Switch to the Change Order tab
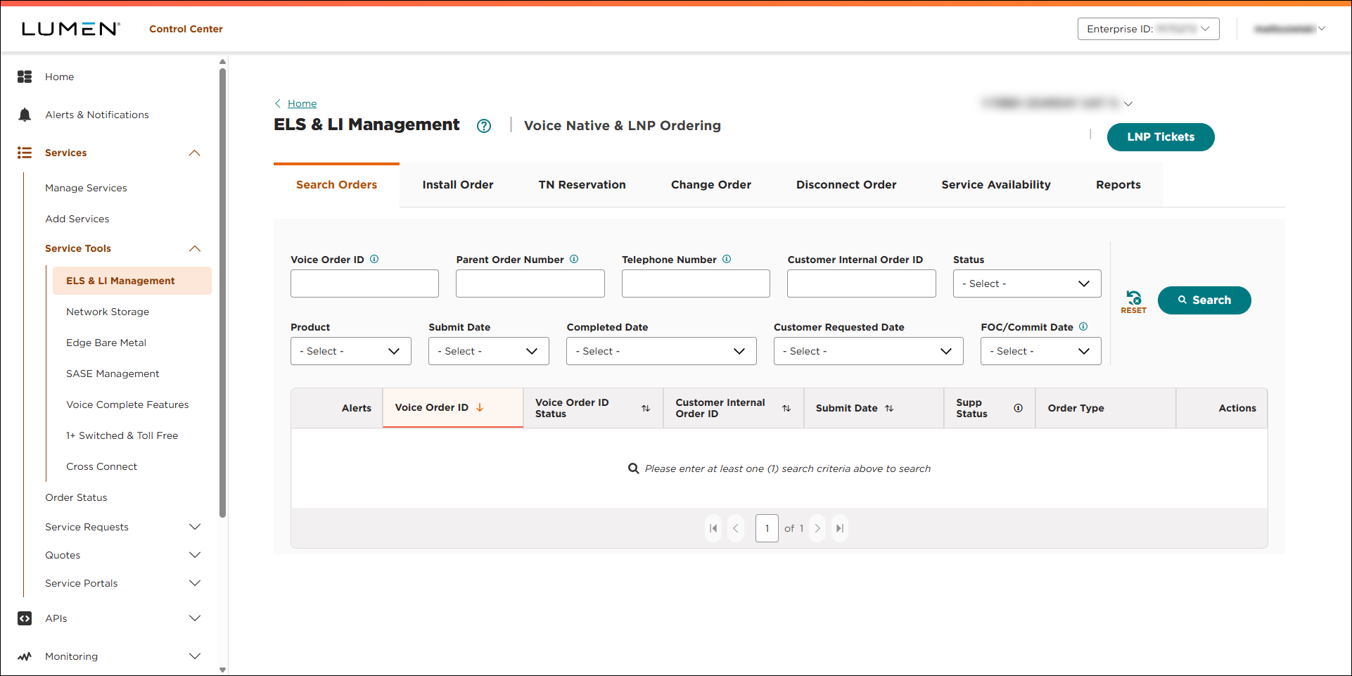1352x676 pixels. click(711, 185)
